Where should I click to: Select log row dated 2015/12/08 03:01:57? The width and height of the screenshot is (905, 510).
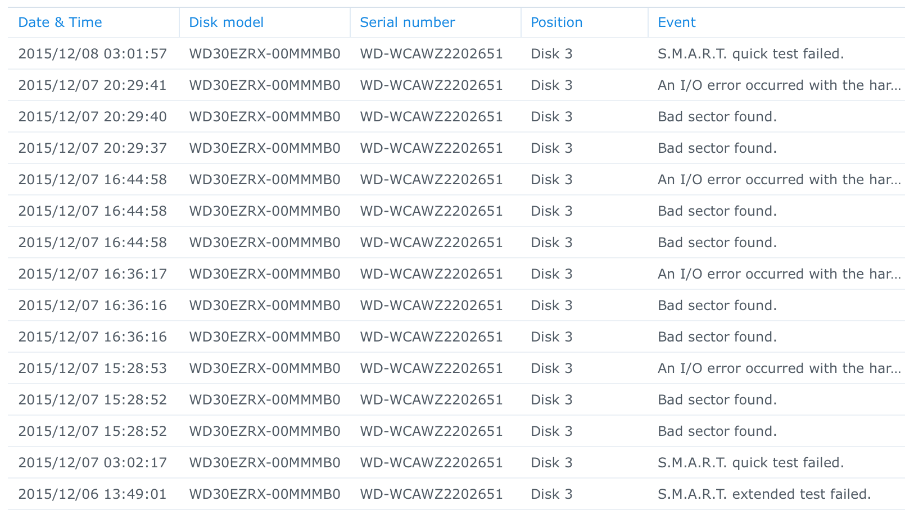(x=93, y=54)
